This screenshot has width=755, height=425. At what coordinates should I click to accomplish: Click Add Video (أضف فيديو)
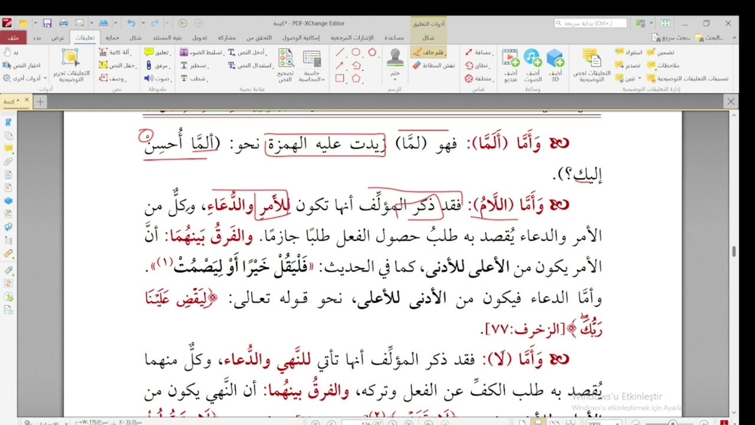[x=510, y=65]
